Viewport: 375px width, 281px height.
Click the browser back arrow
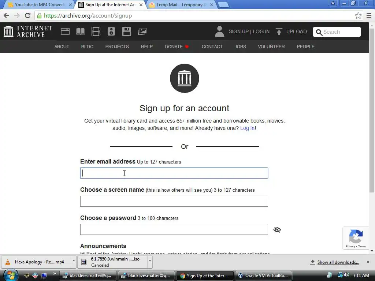pyautogui.click(x=7, y=16)
